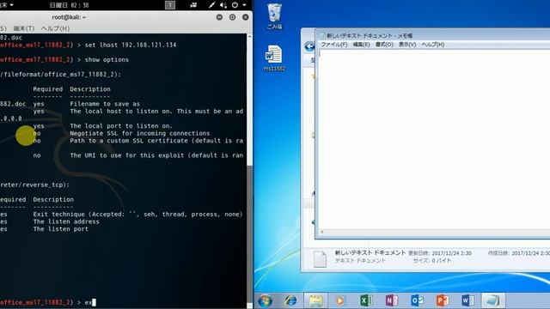
Task: Open the ヘルプ(H) menu in Notepad
Action: (x=433, y=45)
